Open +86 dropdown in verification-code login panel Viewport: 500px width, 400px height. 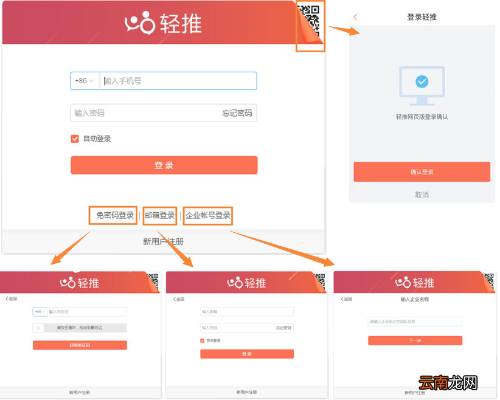point(40,312)
